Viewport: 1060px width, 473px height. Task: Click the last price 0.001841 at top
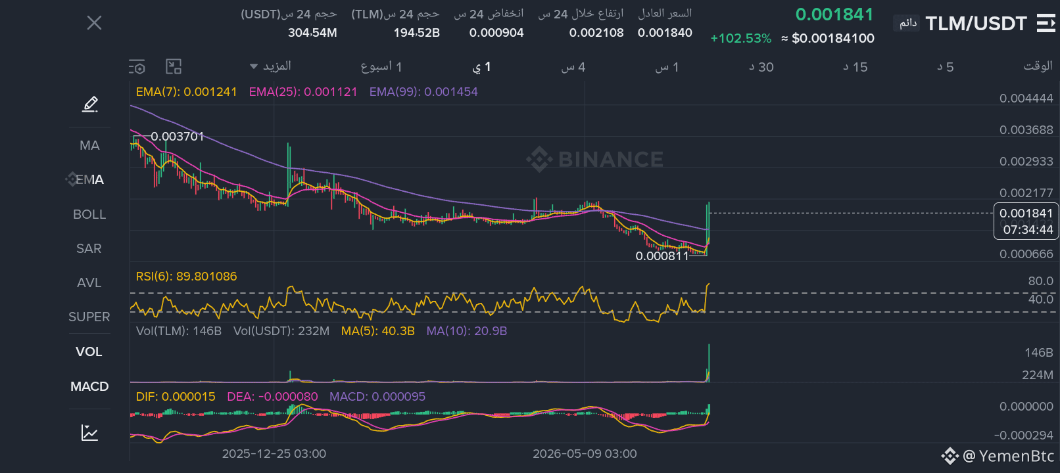coord(834,14)
